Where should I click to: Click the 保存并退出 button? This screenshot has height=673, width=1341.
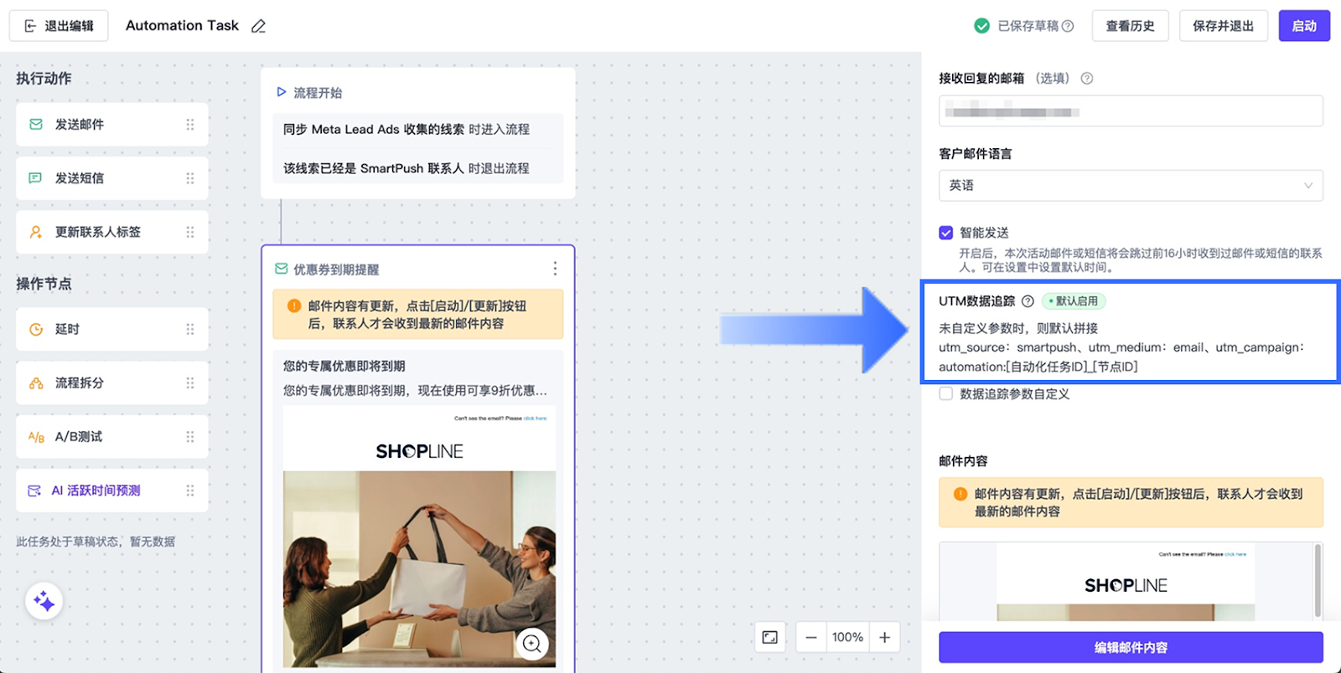click(x=1223, y=26)
